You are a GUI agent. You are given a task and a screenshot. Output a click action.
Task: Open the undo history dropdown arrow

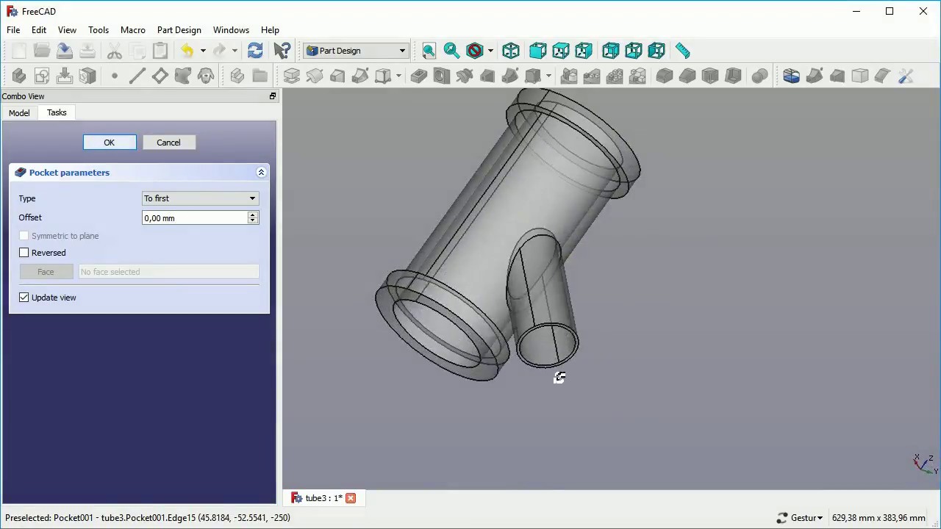(203, 51)
